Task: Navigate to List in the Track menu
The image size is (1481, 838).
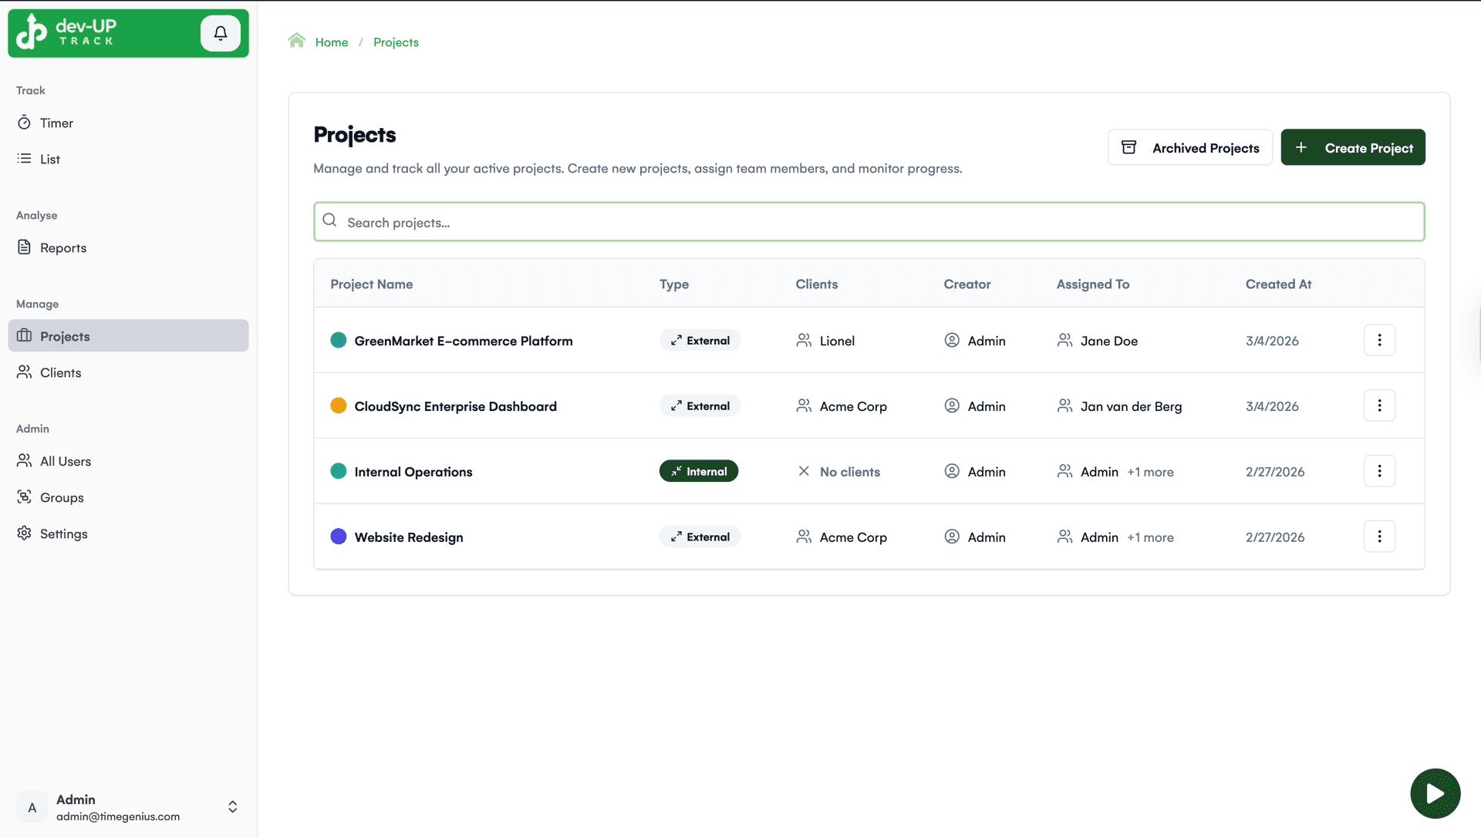Action: pyautogui.click(x=49, y=159)
